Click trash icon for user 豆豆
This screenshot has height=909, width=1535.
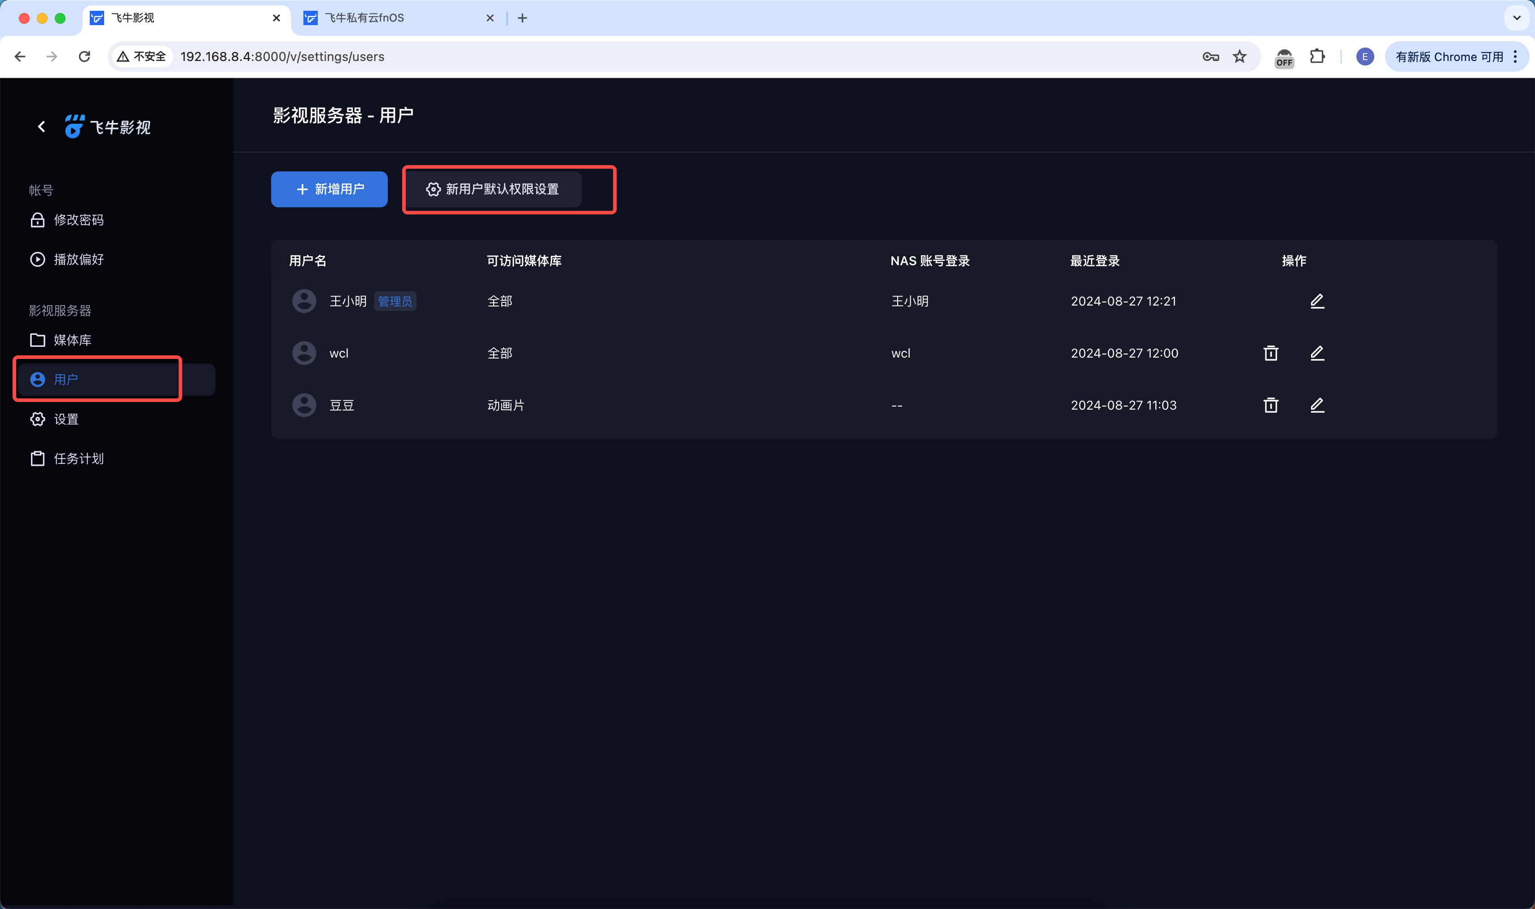[1270, 405]
